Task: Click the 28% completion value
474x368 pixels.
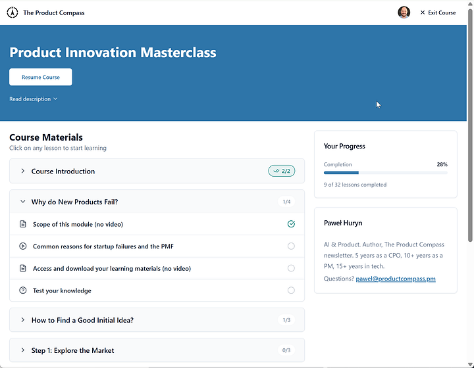Action: [x=442, y=164]
